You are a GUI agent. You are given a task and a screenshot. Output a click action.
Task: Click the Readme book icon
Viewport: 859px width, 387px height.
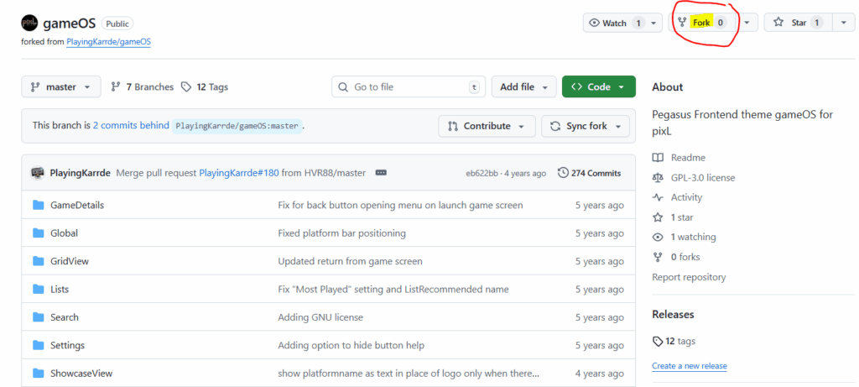click(x=658, y=158)
